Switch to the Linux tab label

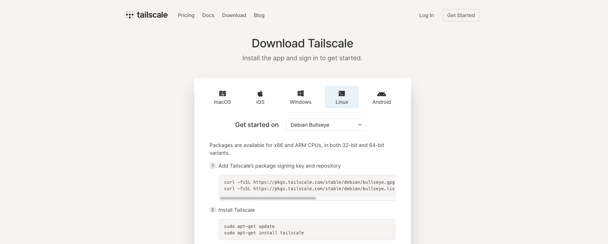[x=342, y=102]
